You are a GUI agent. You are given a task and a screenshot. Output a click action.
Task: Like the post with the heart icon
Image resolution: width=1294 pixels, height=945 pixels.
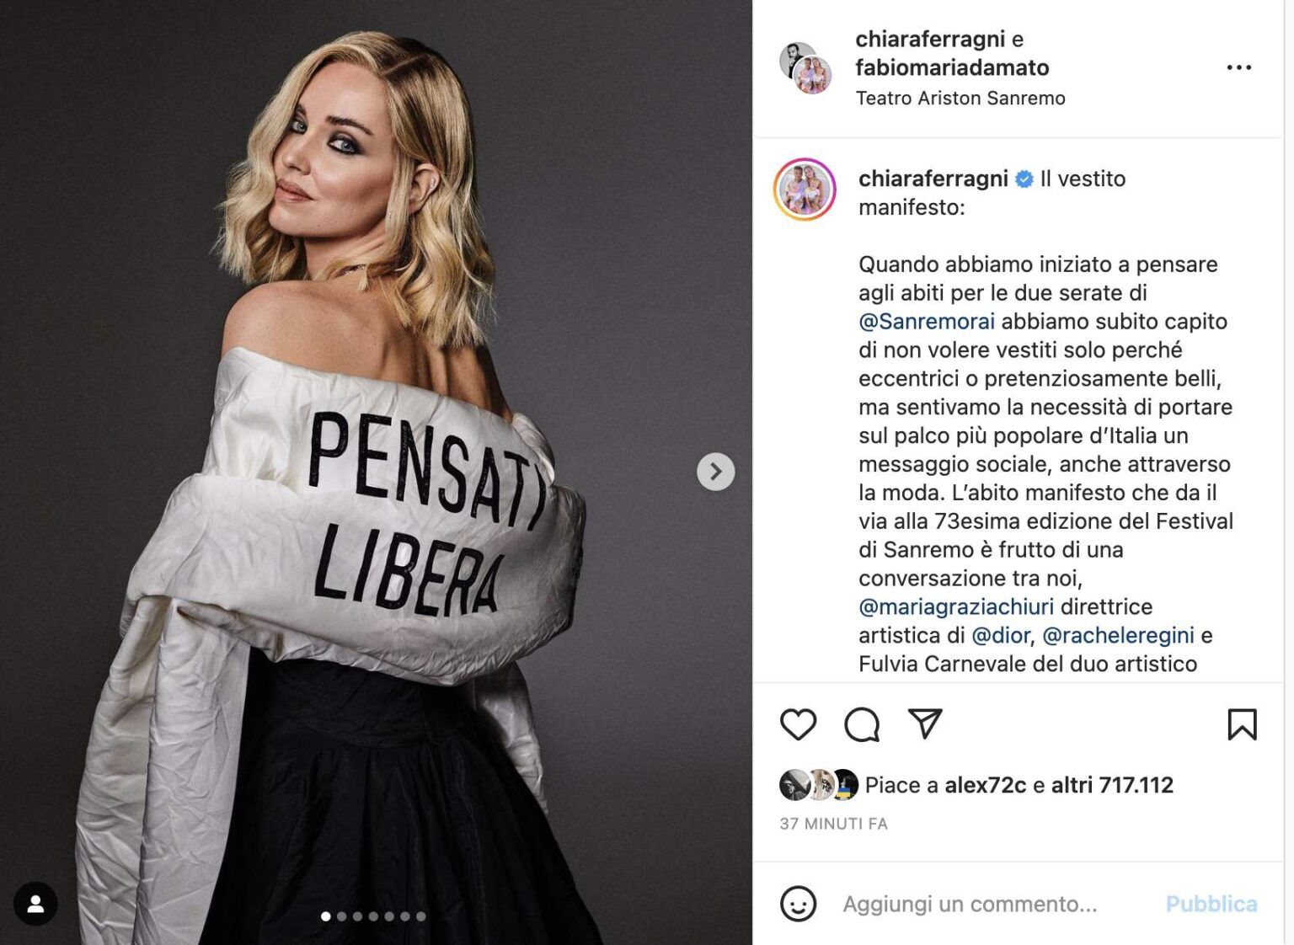click(x=798, y=724)
